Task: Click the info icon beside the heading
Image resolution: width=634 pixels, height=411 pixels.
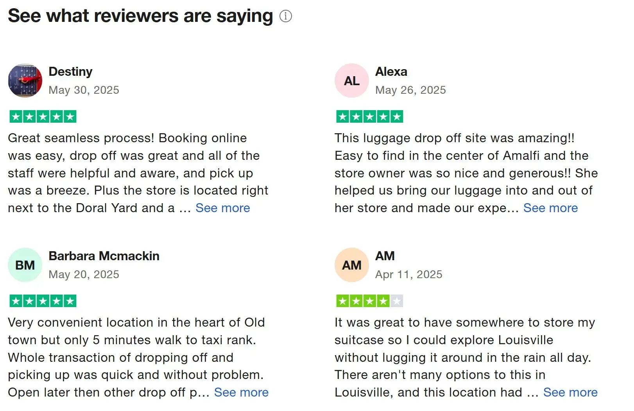Action: point(286,16)
